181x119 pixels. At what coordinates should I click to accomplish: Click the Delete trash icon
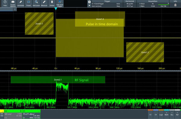coord(52,3)
